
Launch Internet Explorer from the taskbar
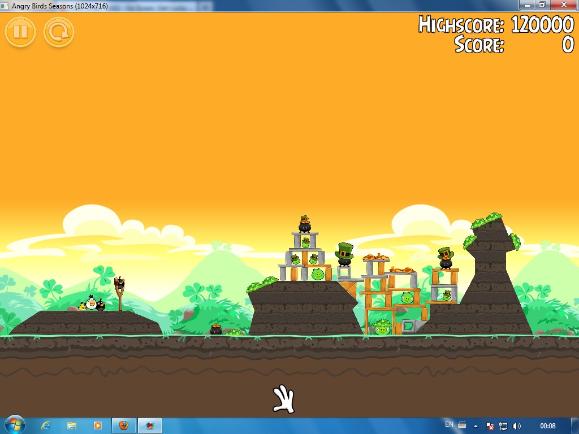[46, 425]
